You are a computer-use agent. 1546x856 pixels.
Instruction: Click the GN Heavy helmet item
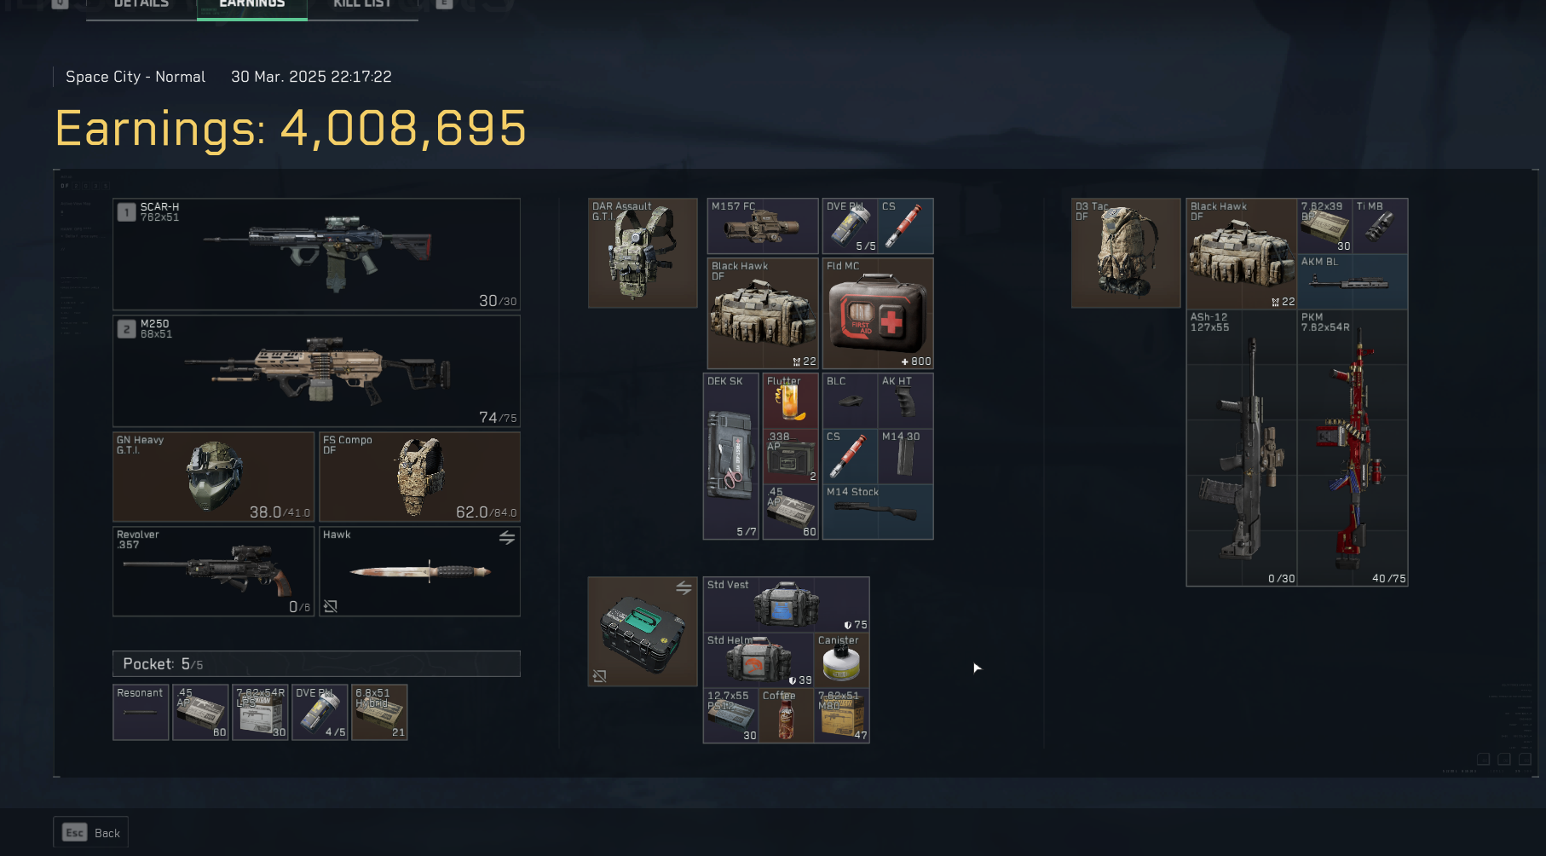point(213,477)
